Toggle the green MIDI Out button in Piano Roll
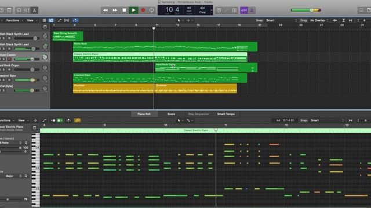371x208 pixels. pyautogui.click(x=59, y=121)
